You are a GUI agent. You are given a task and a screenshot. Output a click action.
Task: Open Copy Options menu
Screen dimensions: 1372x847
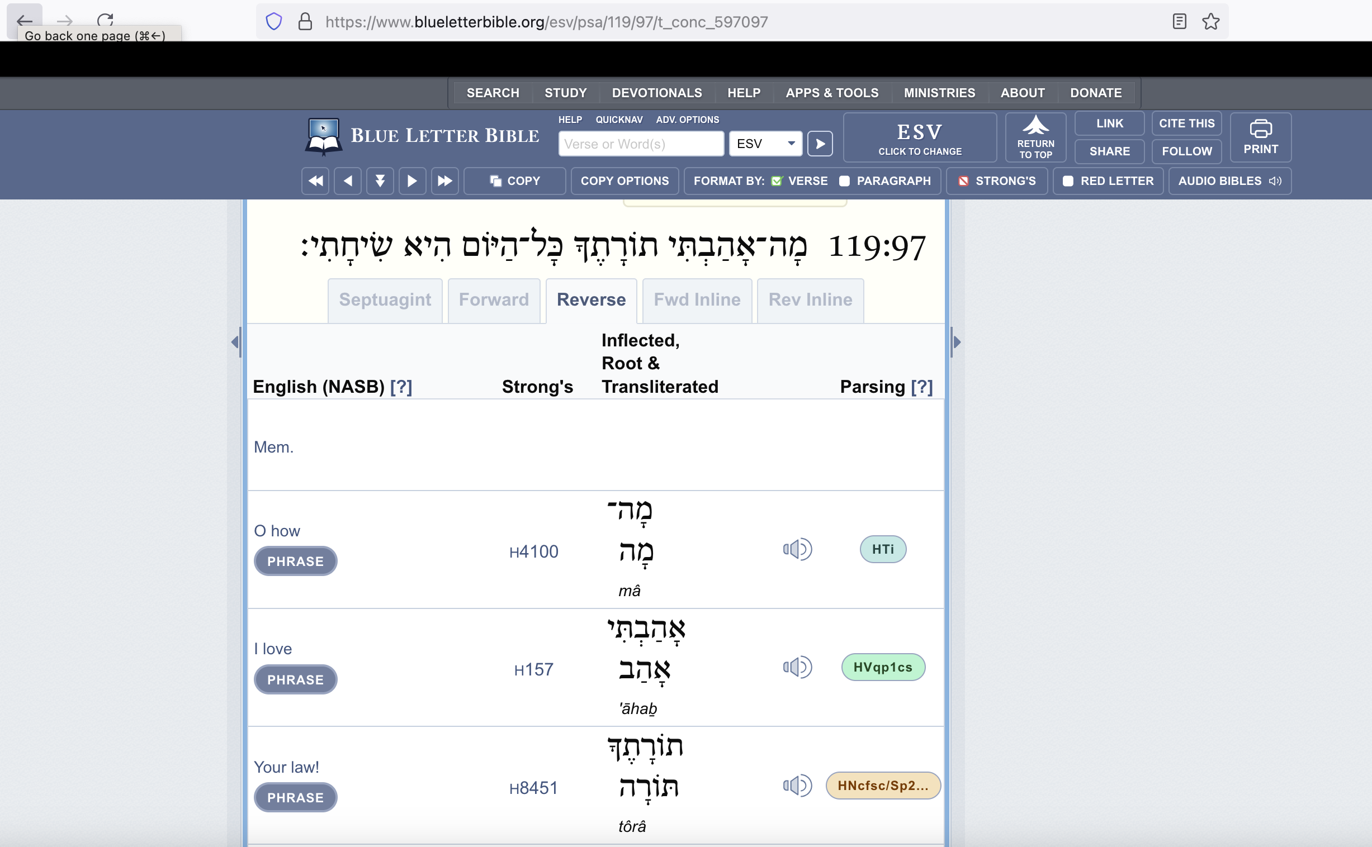point(625,181)
